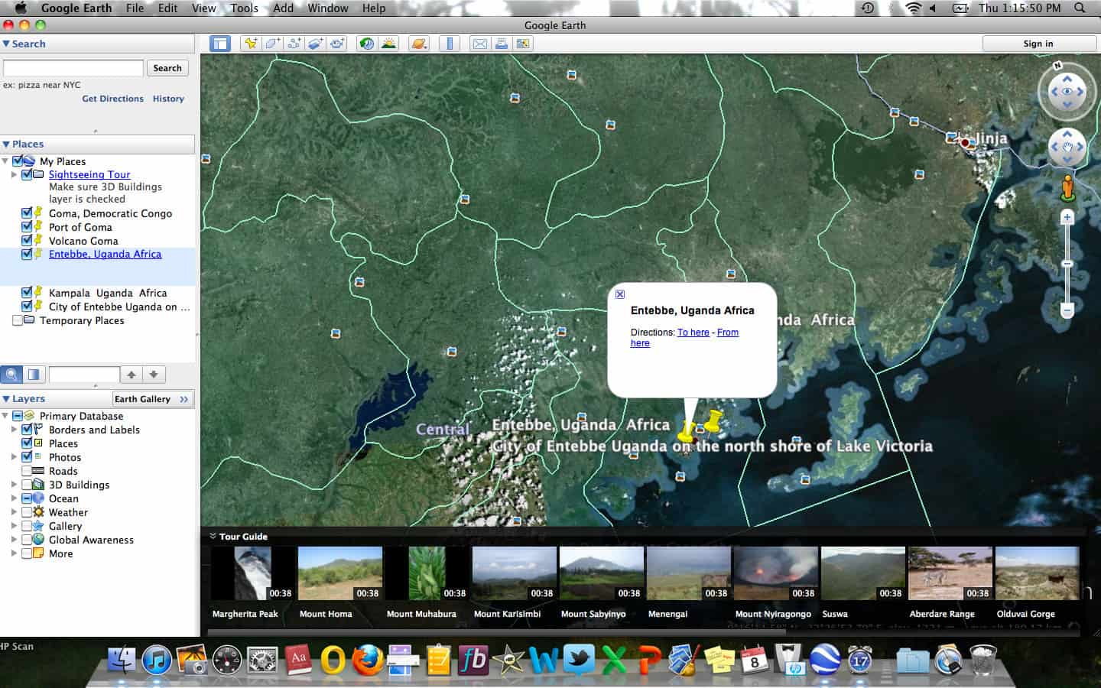Click in the search input field
The height and width of the screenshot is (688, 1101).
73,68
